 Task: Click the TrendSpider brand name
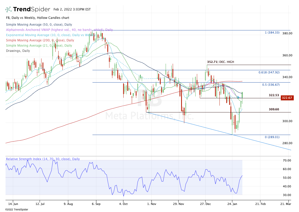[x=32, y=9]
